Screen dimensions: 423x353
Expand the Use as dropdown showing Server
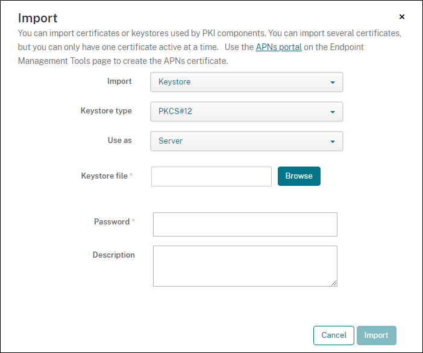246,141
